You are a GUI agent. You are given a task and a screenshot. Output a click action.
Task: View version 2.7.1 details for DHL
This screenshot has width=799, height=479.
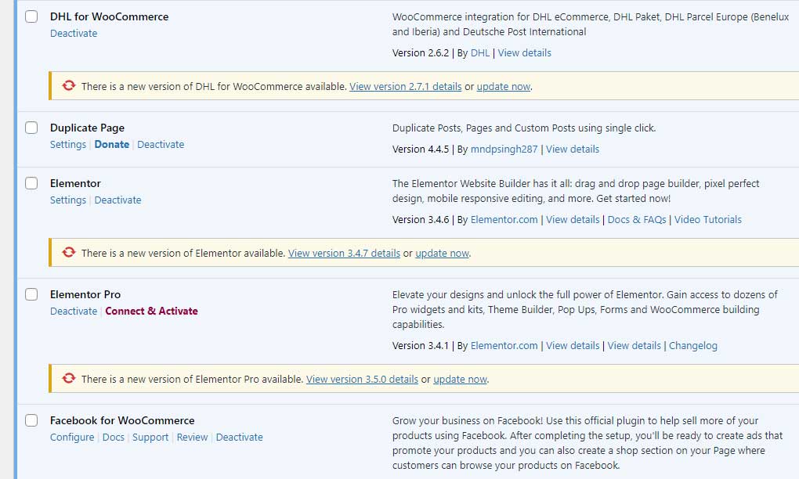pos(404,86)
